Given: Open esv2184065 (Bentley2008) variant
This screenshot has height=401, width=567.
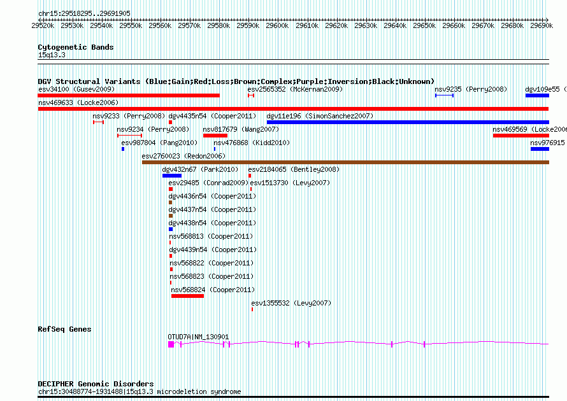Looking at the screenshot, I should tap(294, 169).
